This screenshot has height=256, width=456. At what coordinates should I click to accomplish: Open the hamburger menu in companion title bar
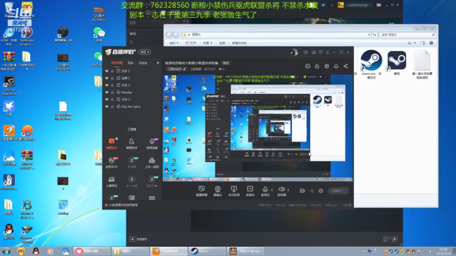point(327,52)
